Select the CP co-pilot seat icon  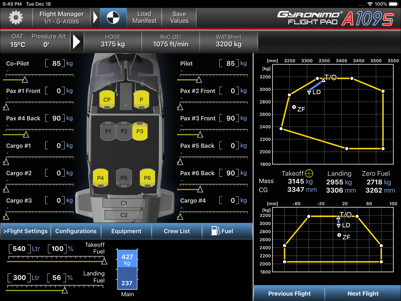point(107,100)
